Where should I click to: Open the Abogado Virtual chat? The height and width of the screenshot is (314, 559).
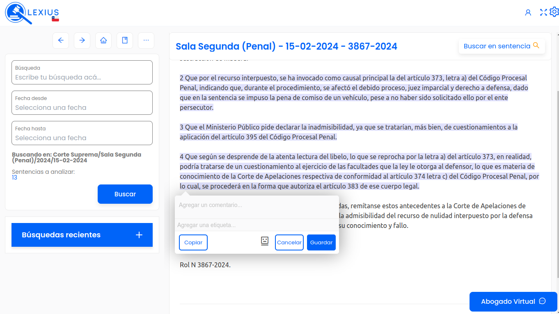(x=513, y=301)
